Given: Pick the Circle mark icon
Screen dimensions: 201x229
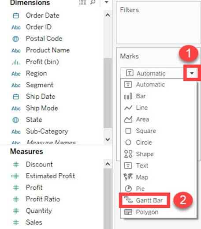Looking at the screenshot, I should [x=128, y=143].
